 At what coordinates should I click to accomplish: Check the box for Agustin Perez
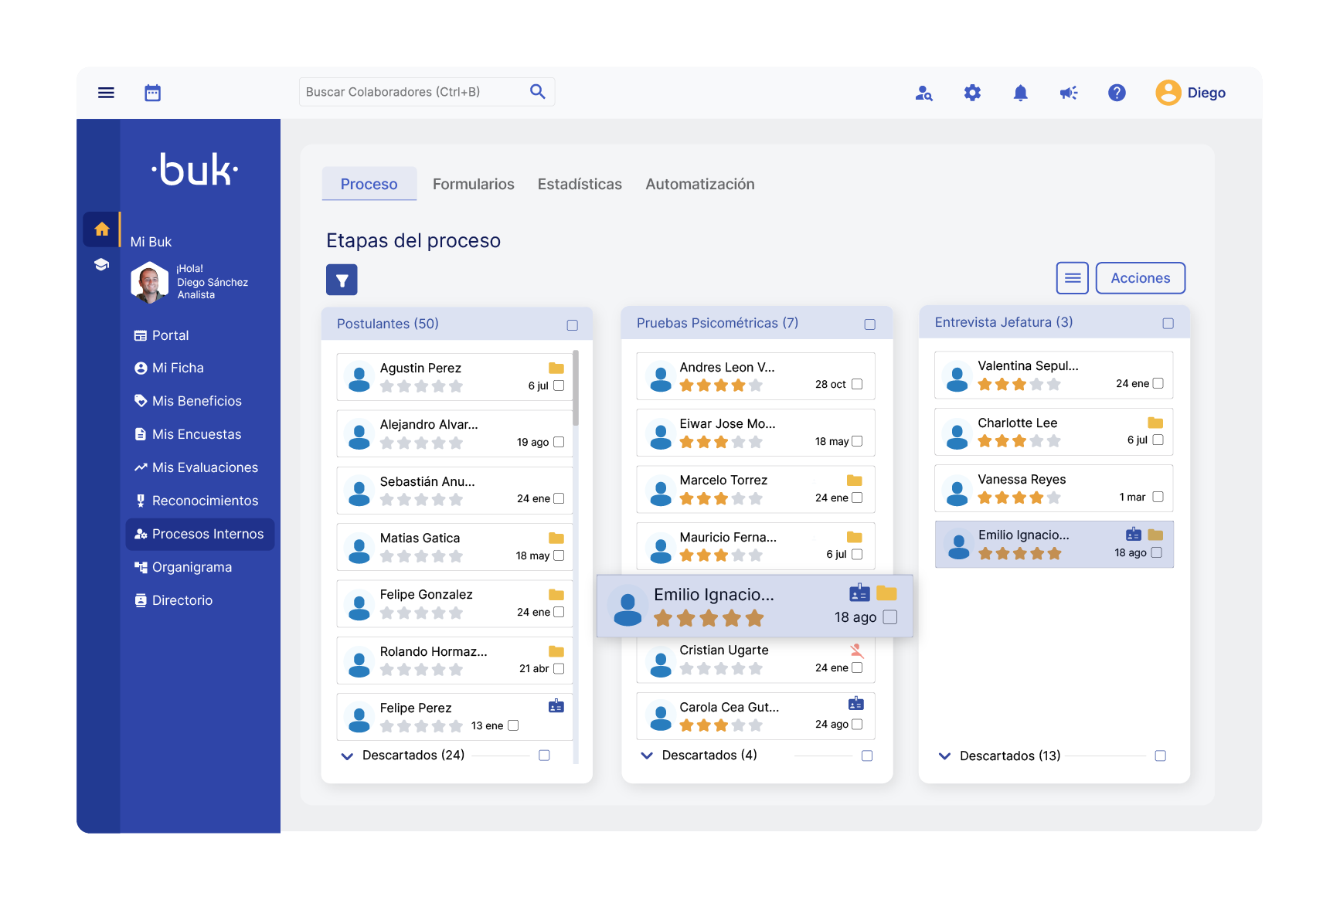(x=559, y=385)
